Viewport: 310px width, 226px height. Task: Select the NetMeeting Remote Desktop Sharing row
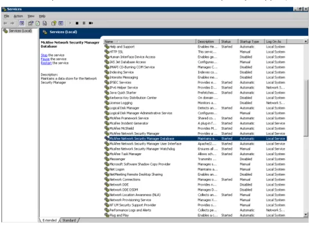tap(195, 174)
